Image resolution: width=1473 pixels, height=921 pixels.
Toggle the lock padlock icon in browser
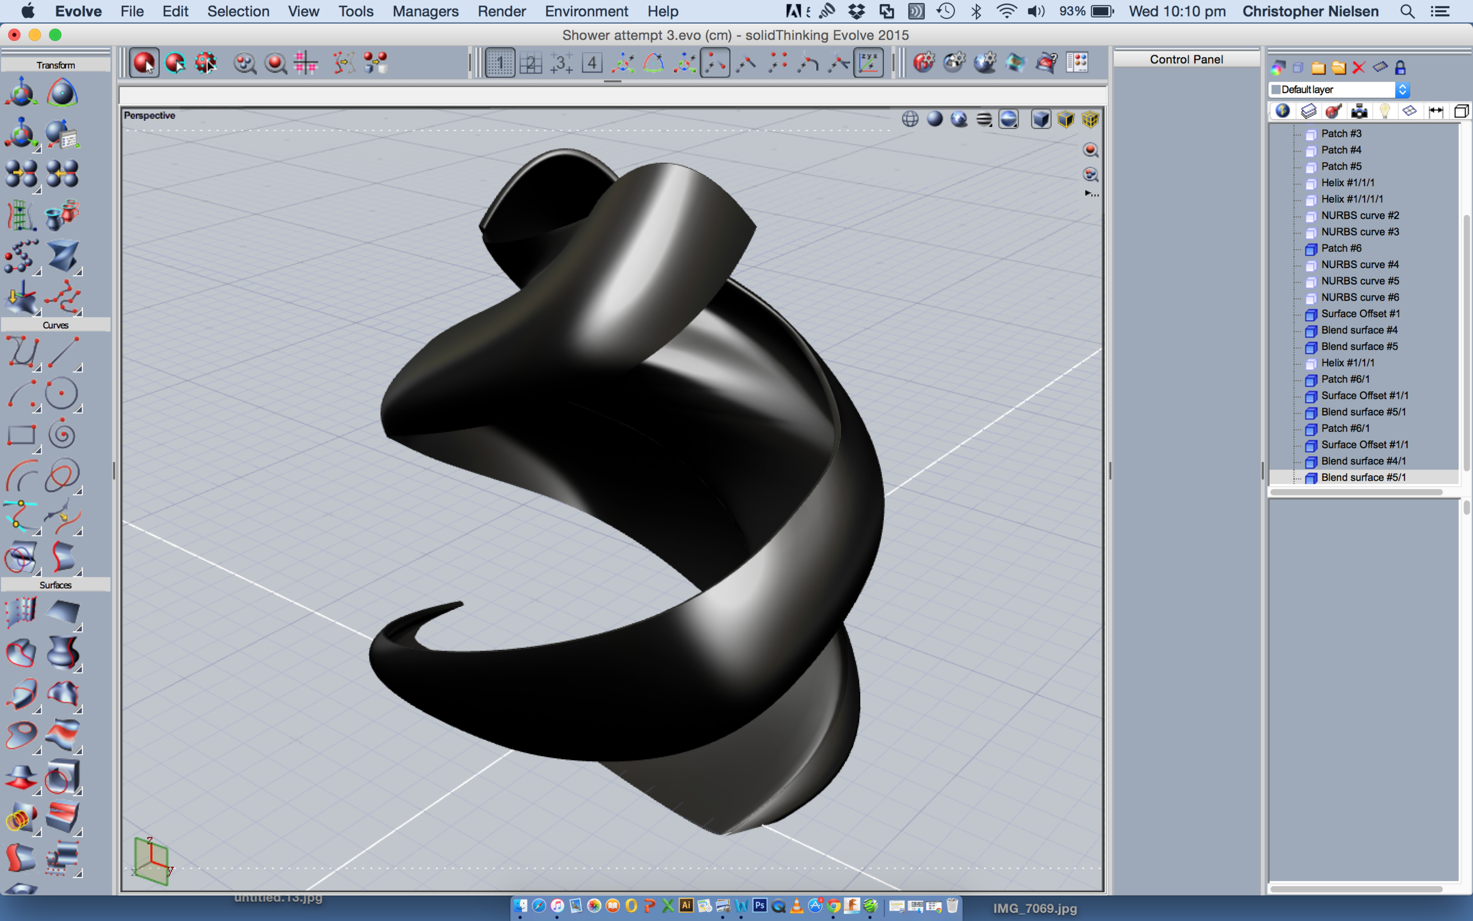(1401, 68)
